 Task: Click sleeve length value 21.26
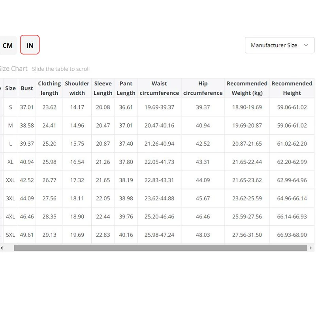click(103, 162)
